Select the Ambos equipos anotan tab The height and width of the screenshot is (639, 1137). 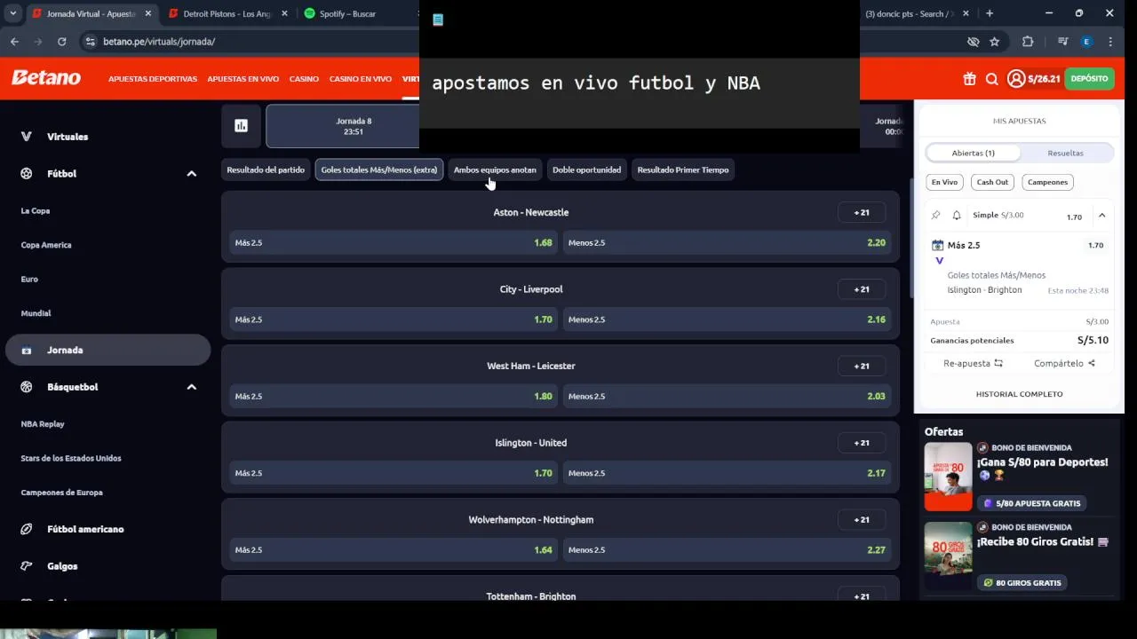(x=495, y=170)
